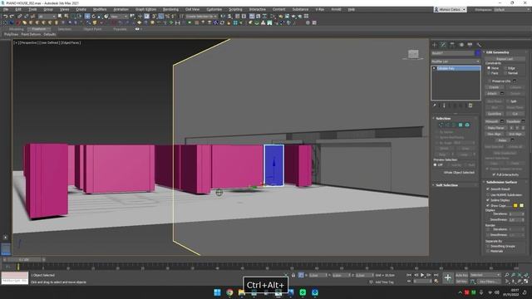Screen dimensions: 532x299
Task: Open the Rendering menu
Action: (x=170, y=9)
